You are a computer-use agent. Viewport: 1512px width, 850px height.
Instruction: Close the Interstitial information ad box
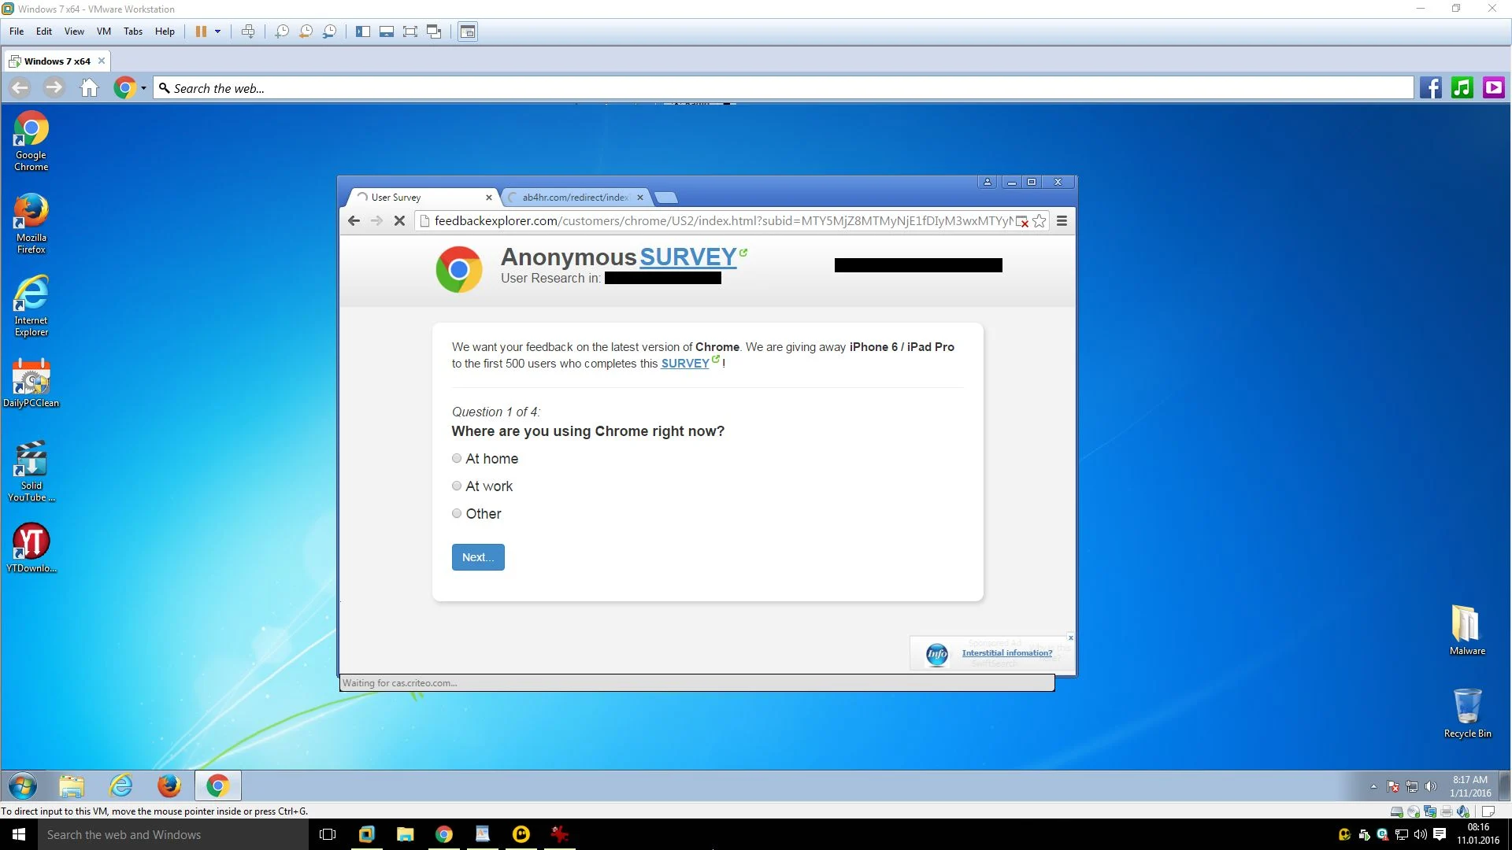click(x=1070, y=637)
